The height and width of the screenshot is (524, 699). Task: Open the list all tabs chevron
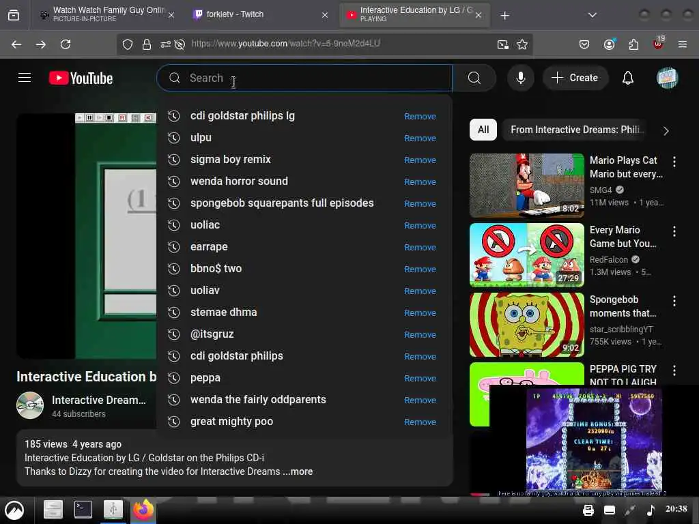(x=592, y=15)
